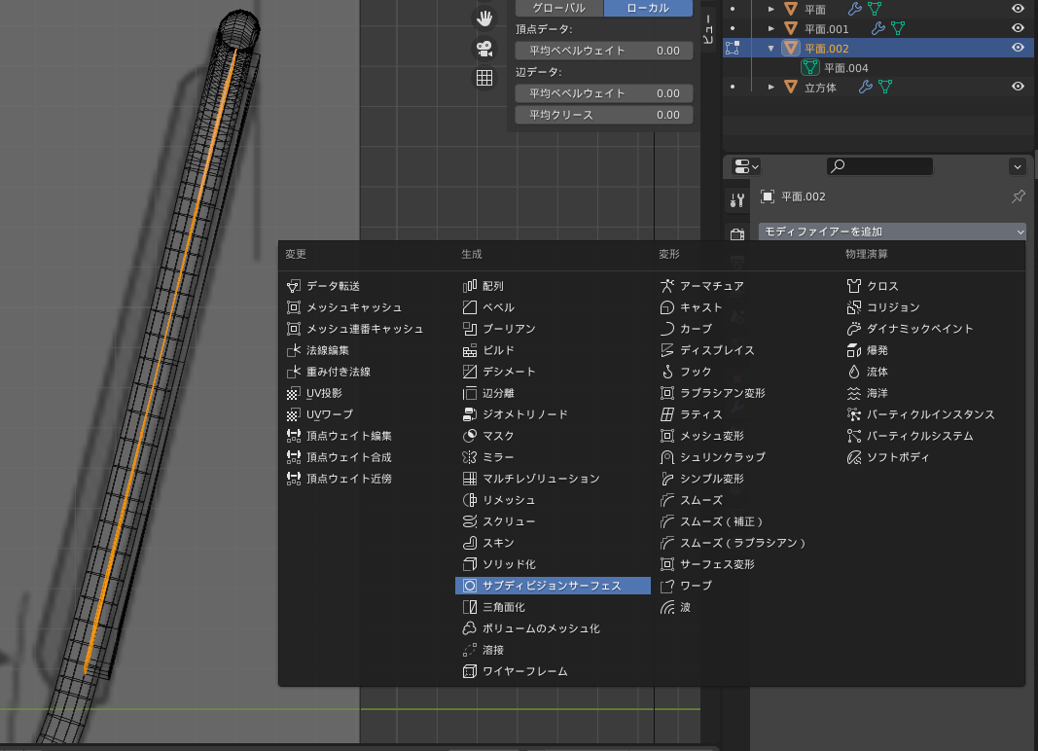Viewport: 1038px width, 751px height.
Task: Click the ワイヤーフレーム modifier icon
Action: 469,671
